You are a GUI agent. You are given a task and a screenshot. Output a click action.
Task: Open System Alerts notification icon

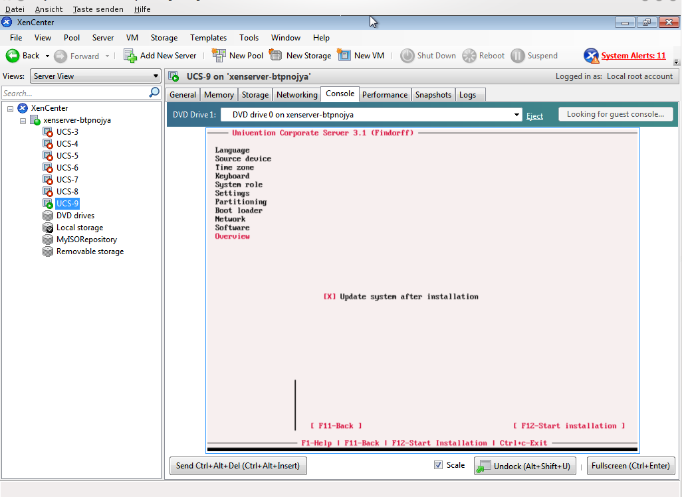tap(591, 56)
